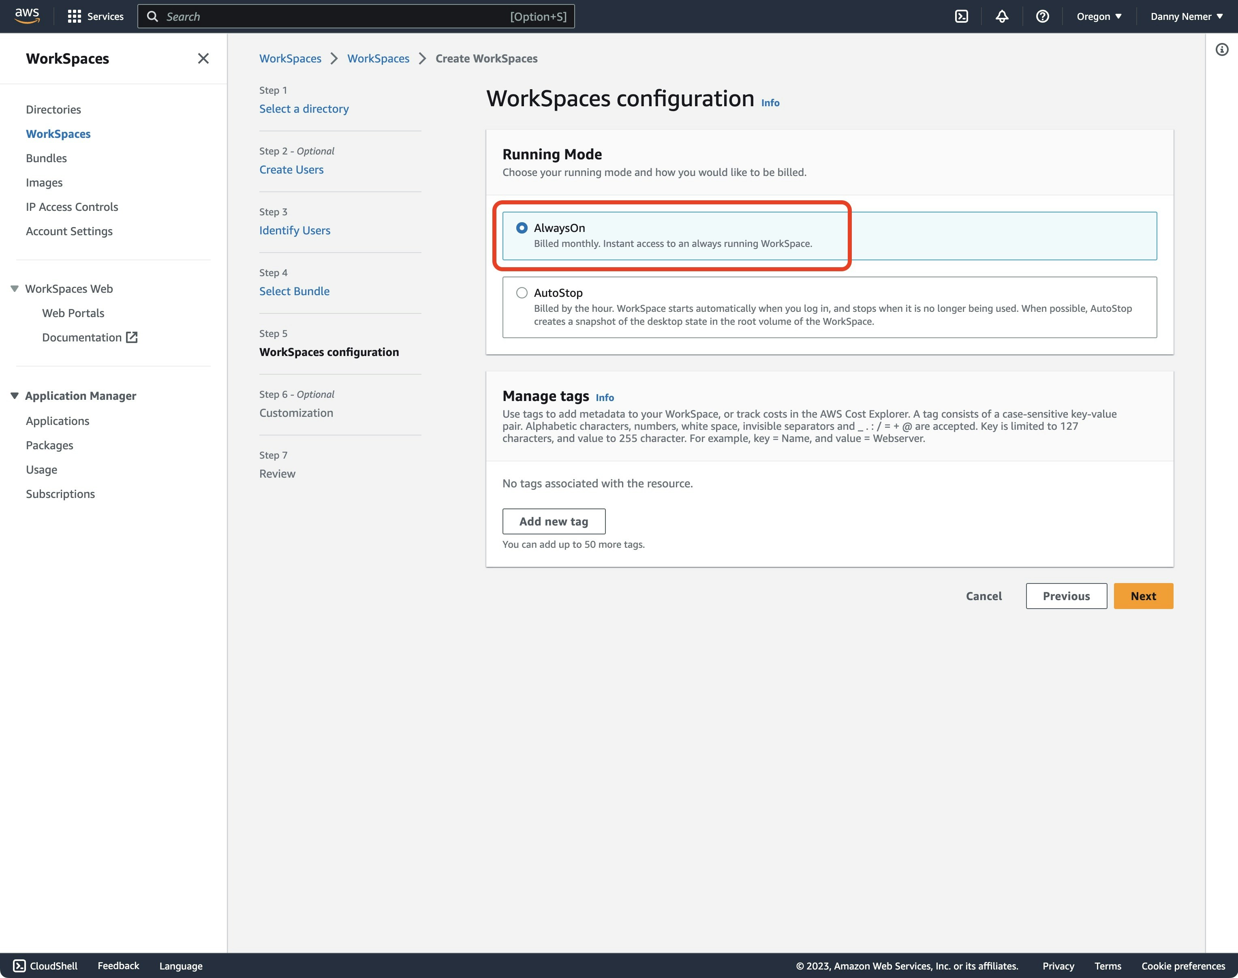Click the Services label in top bar
Screen dimensions: 1238x978
tap(105, 17)
